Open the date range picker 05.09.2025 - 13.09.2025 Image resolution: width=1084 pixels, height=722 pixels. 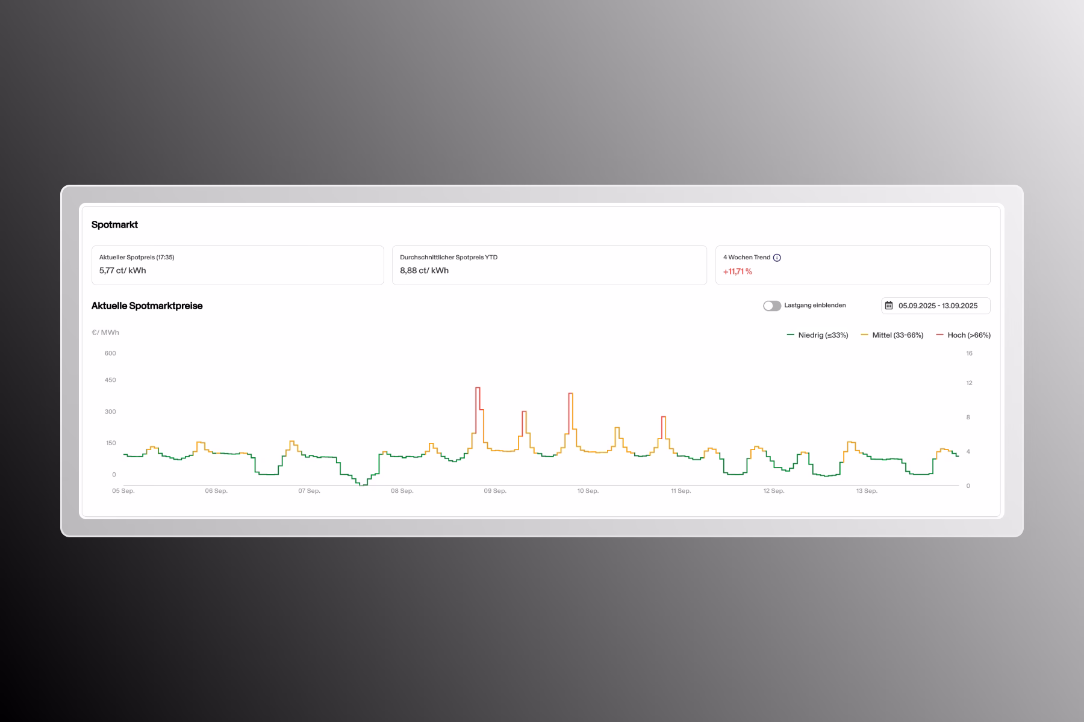[935, 306]
